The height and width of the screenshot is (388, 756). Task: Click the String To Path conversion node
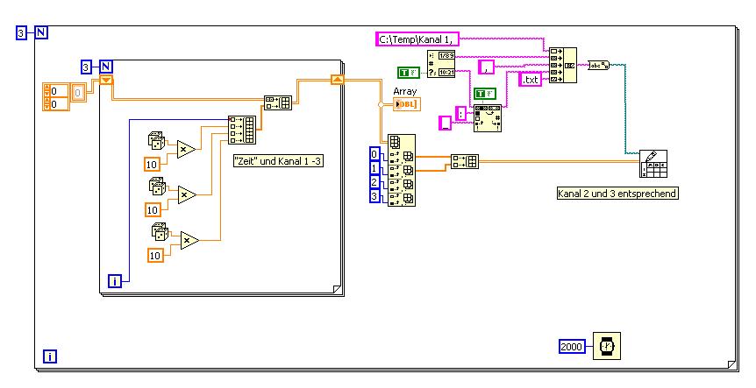(x=599, y=65)
